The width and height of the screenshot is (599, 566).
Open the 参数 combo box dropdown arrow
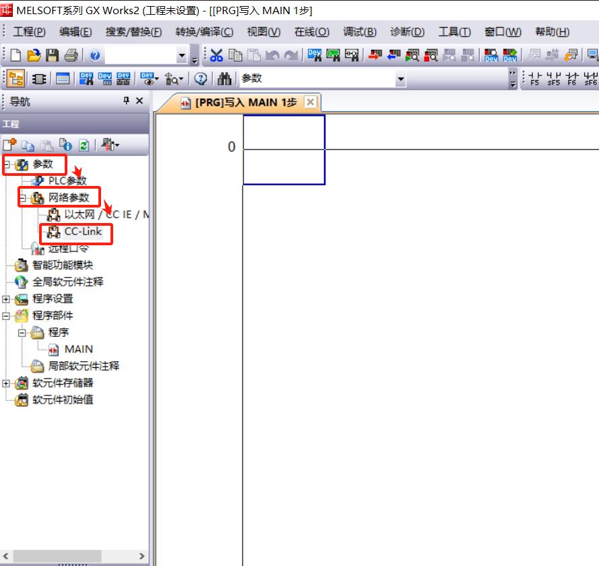tap(400, 79)
